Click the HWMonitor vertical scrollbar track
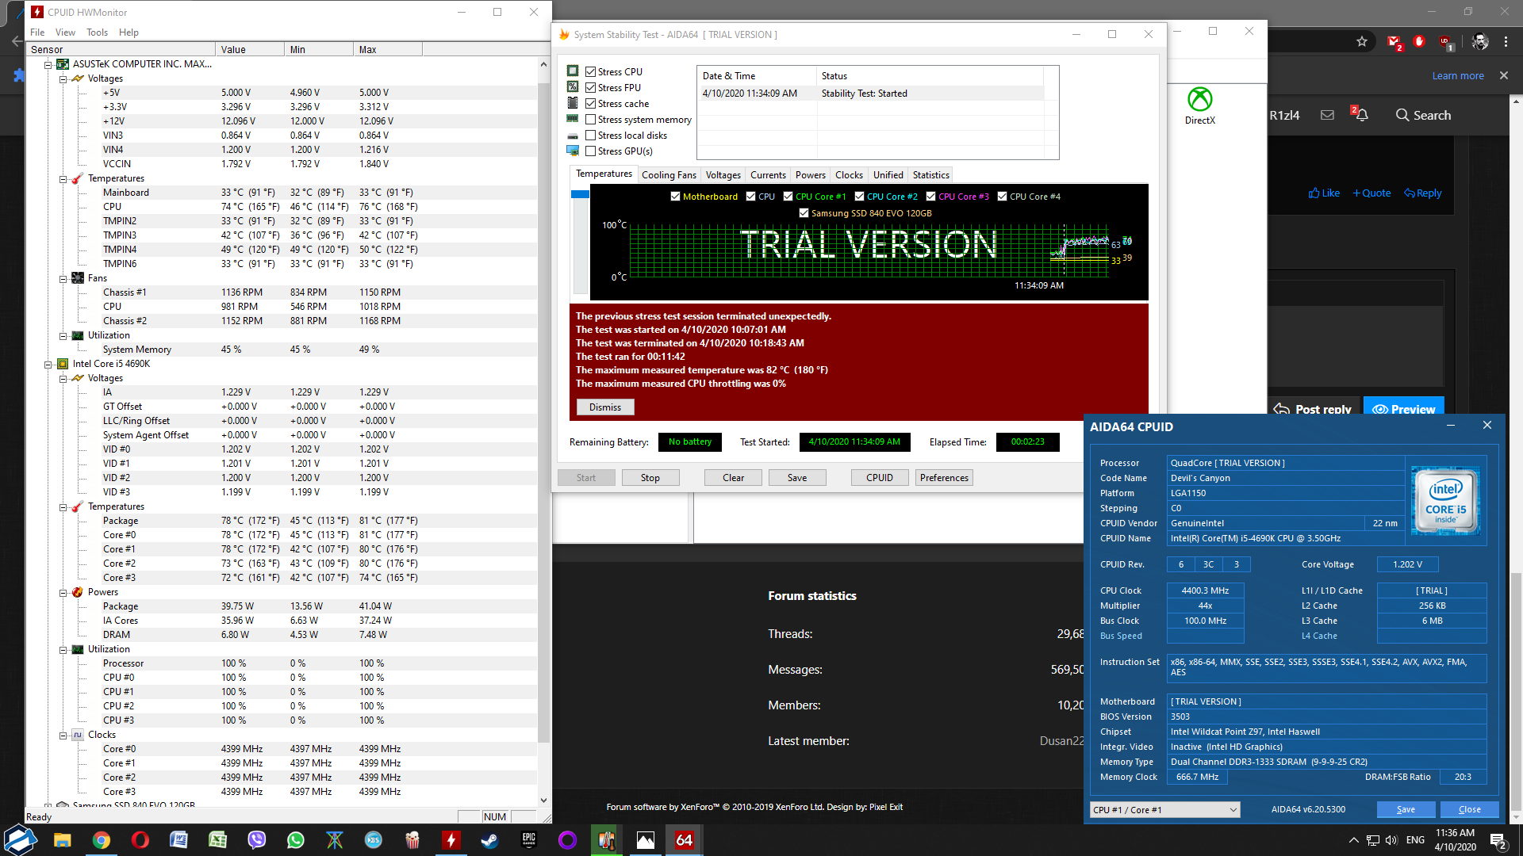 (543, 432)
